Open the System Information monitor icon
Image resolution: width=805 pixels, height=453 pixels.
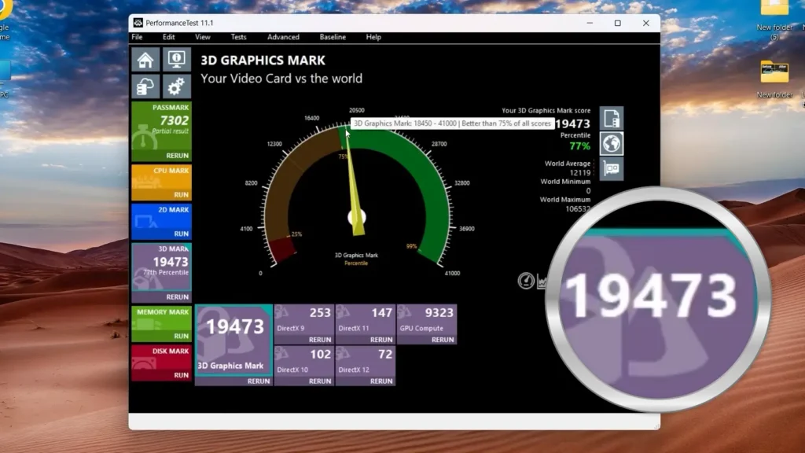pos(177,60)
